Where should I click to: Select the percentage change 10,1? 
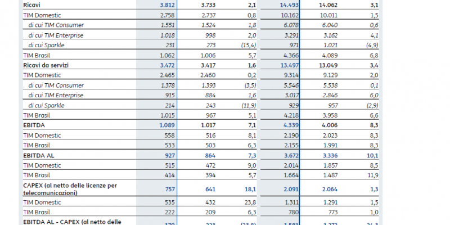coord(373,156)
